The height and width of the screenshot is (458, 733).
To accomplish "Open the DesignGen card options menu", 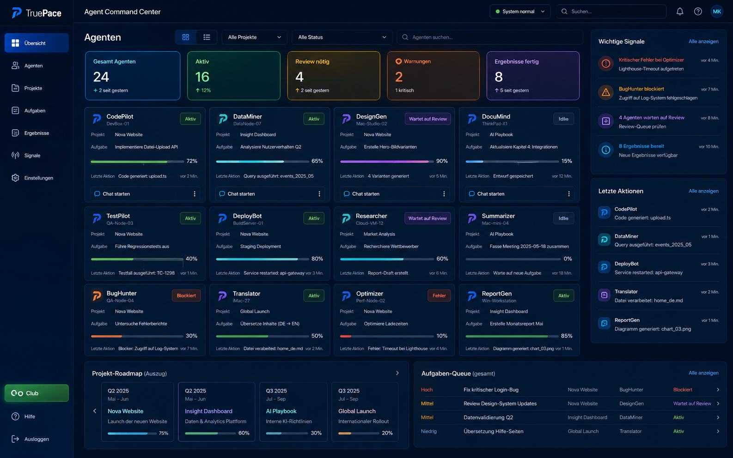I will pos(444,194).
